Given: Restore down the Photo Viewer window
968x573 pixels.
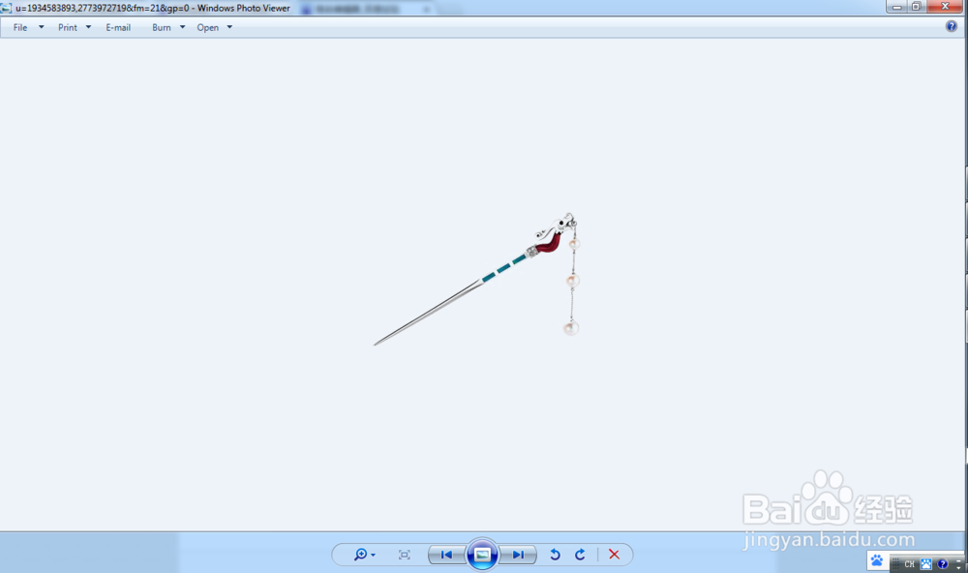Looking at the screenshot, I should pyautogui.click(x=916, y=7).
